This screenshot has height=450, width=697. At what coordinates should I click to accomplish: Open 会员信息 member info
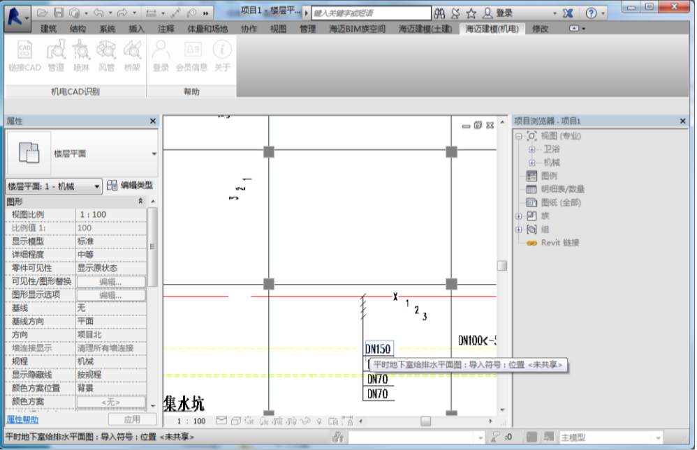tap(191, 56)
